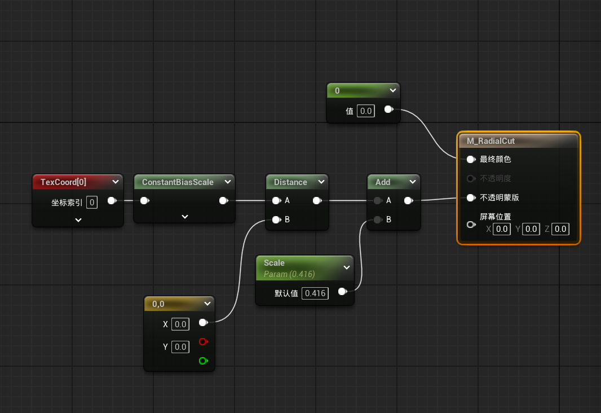Screen dimensions: 601x413
Task: Click the ConstantBiasScale output pin
Action: [x=223, y=200]
